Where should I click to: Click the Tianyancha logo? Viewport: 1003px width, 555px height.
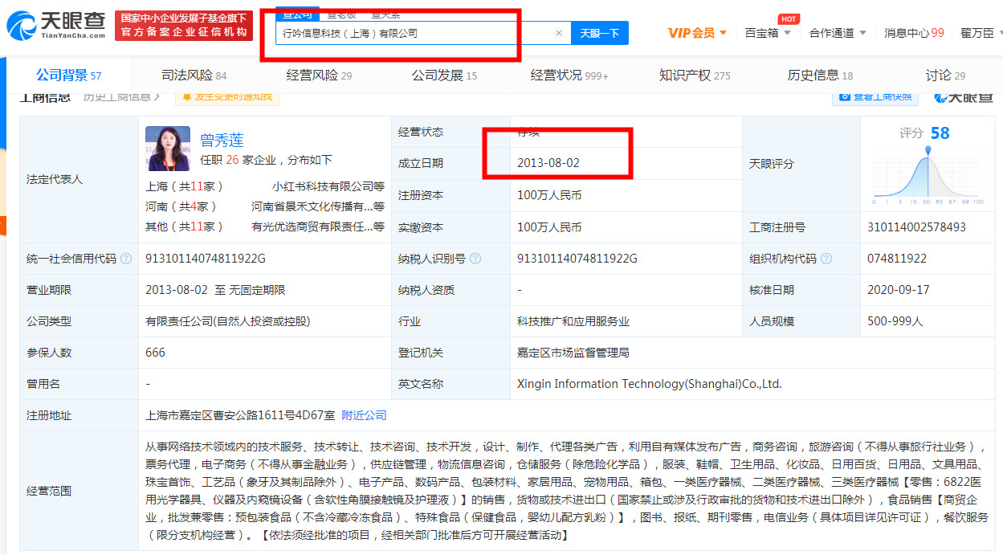click(x=55, y=27)
